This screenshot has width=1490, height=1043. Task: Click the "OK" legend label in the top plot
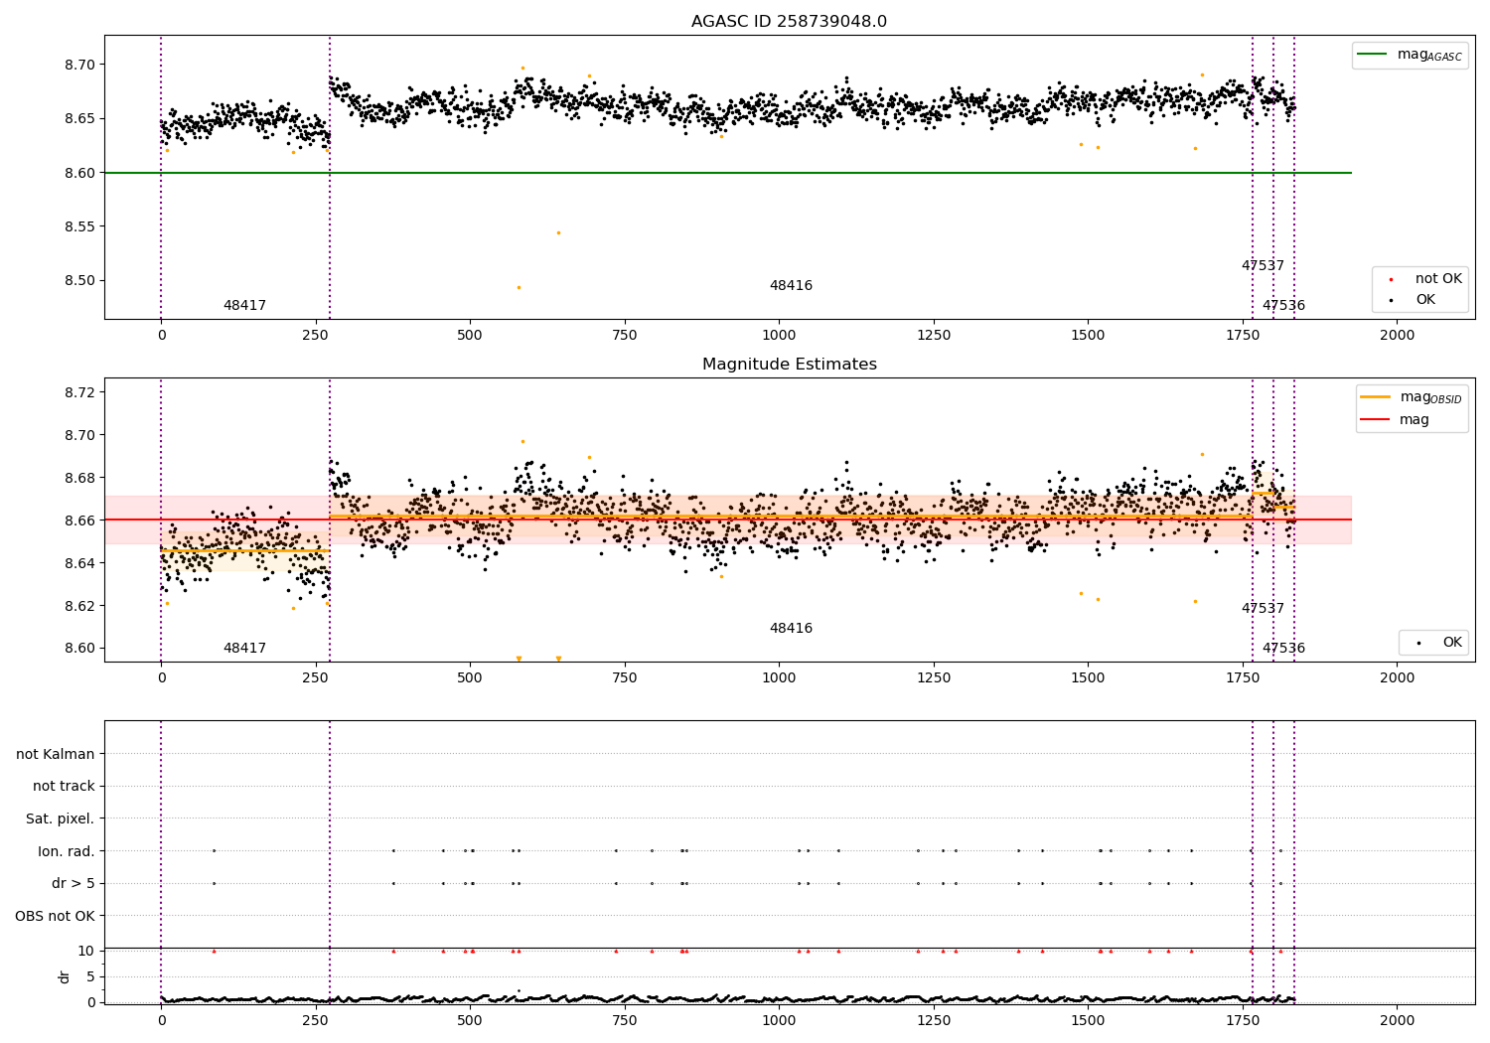1425,300
